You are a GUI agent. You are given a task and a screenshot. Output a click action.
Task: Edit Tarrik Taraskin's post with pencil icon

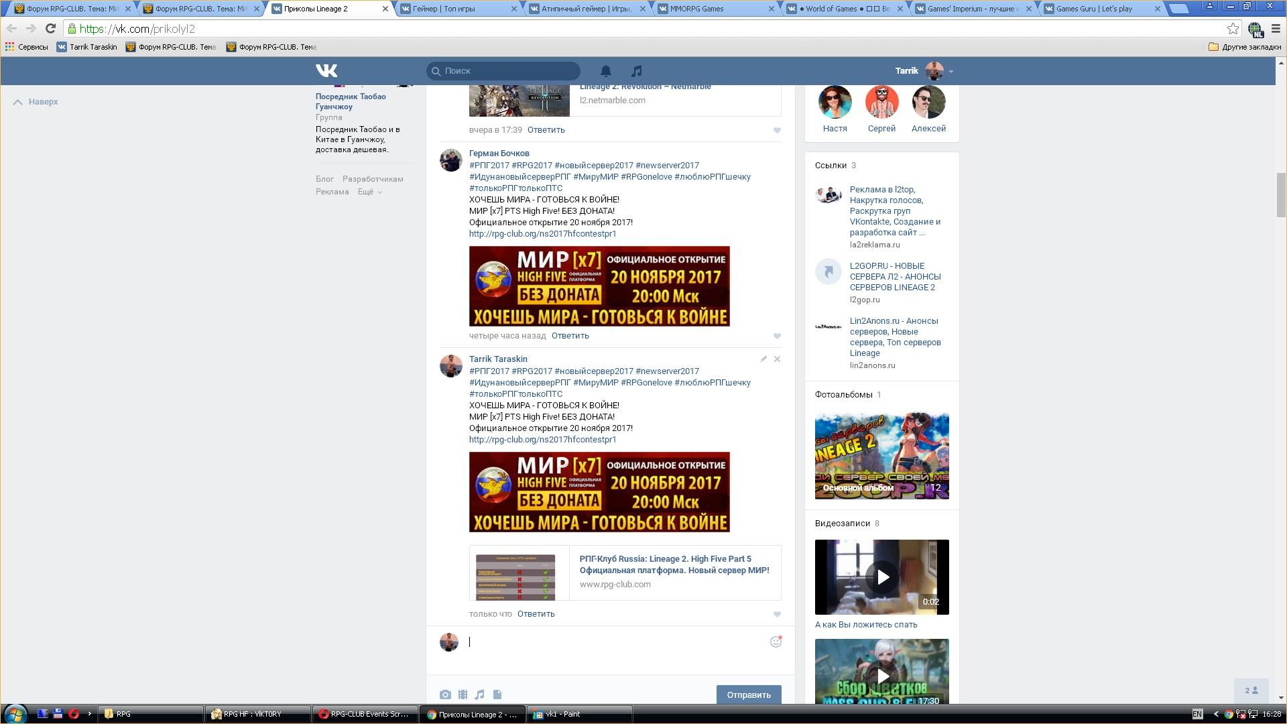[763, 359]
